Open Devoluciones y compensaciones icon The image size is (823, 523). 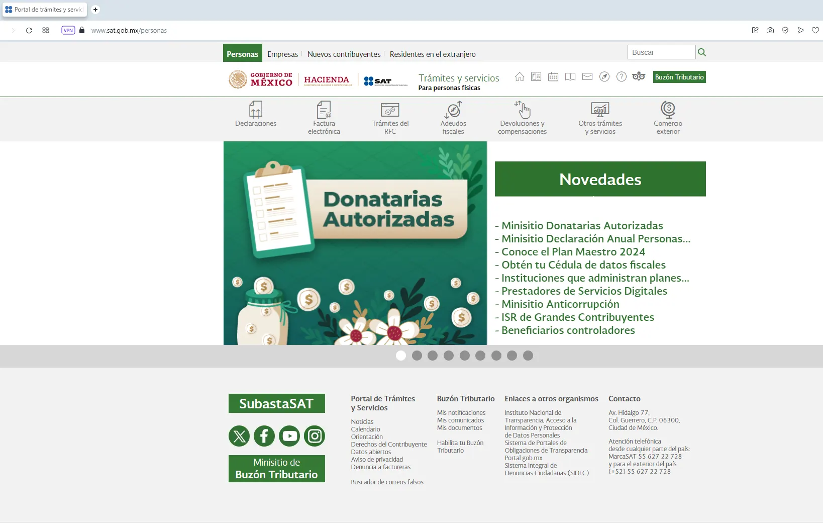[x=522, y=110]
